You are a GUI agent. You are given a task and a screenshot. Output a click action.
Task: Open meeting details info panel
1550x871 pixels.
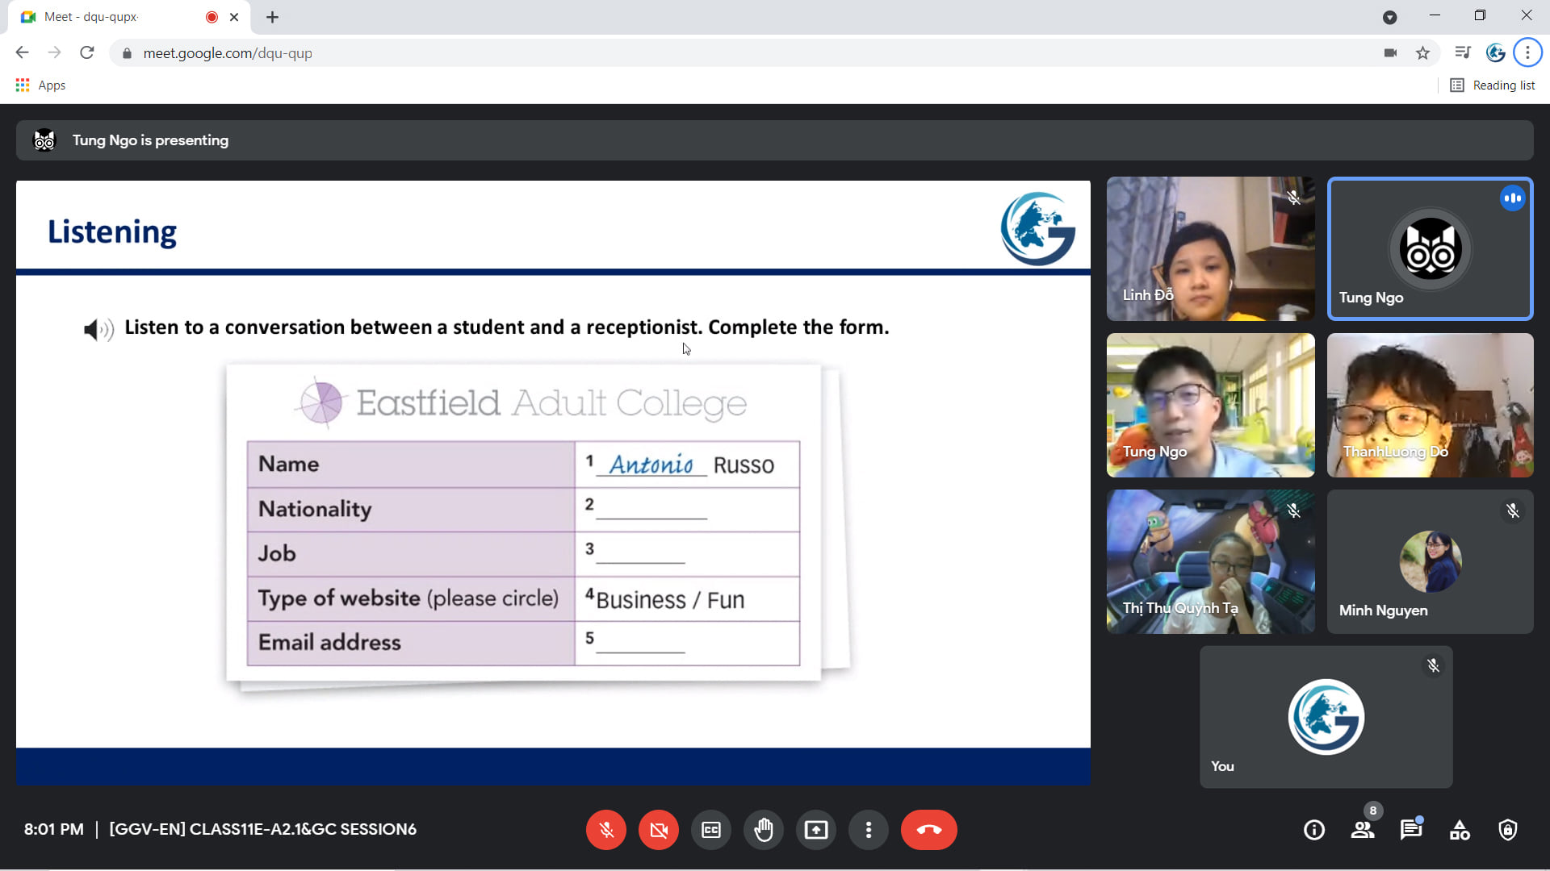coord(1314,830)
